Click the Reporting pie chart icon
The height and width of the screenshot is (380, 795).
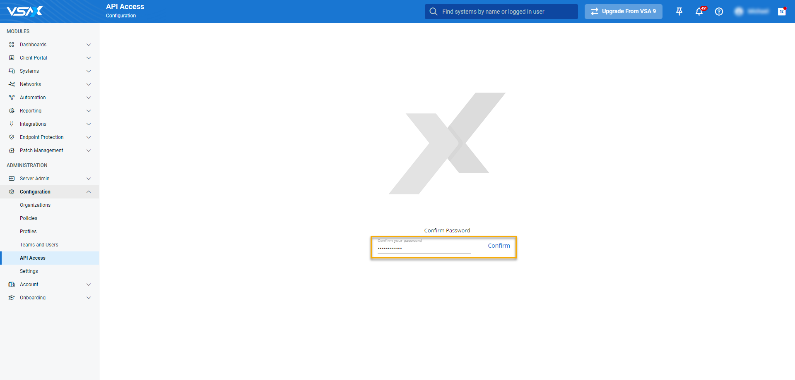[12, 111]
